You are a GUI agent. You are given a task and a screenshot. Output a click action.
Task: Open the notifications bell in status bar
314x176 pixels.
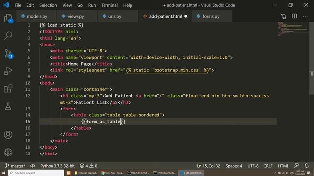coord(306,166)
